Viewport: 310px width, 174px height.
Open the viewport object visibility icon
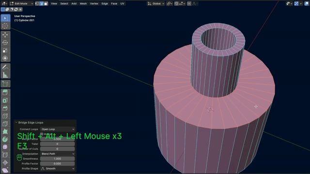tap(289, 3)
